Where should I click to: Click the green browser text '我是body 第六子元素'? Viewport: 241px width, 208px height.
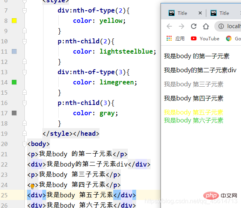click(193, 120)
